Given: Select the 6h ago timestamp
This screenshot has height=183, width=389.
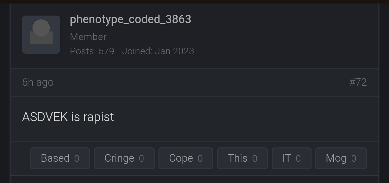Looking at the screenshot, I should click(x=38, y=82).
